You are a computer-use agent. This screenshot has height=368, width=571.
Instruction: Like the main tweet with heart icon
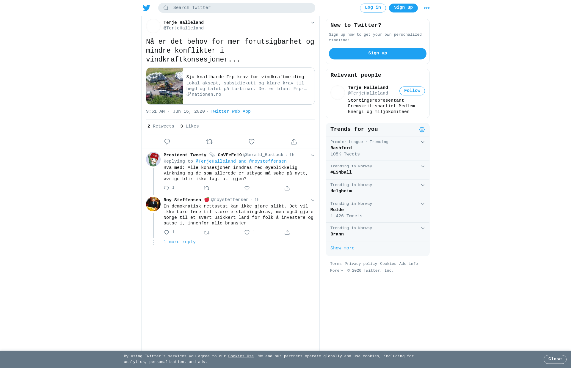[252, 142]
